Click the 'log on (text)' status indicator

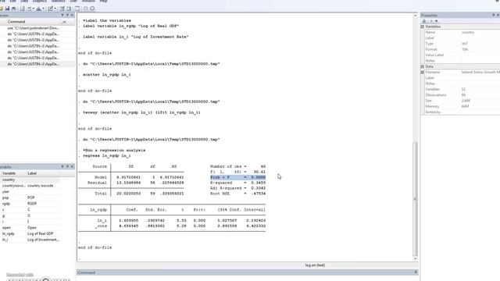(315, 265)
